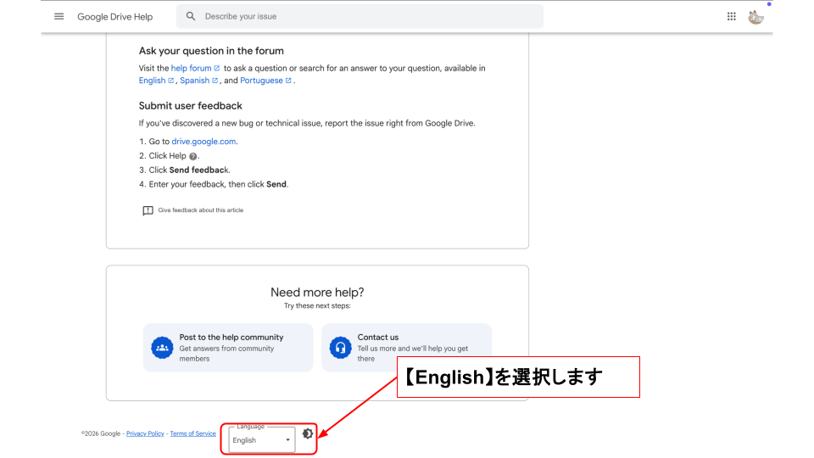The width and height of the screenshot is (814, 458).
Task: Open the Terms of Service link
Action: click(192, 433)
